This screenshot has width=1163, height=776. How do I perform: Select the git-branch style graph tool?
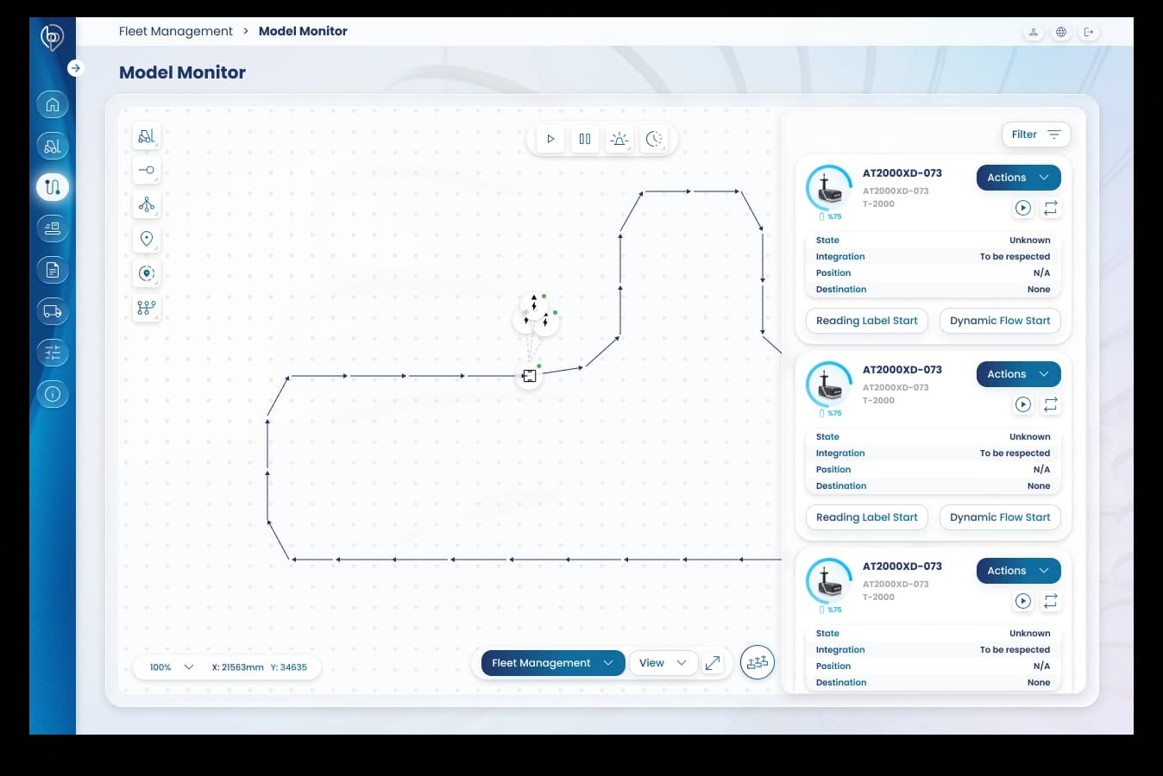pyautogui.click(x=147, y=308)
